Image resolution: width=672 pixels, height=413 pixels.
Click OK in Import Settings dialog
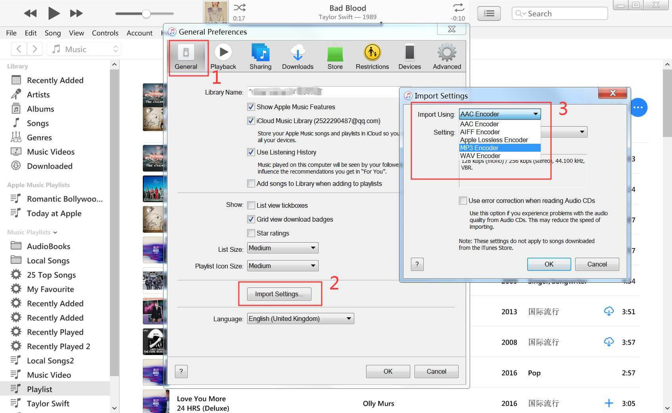[549, 264]
